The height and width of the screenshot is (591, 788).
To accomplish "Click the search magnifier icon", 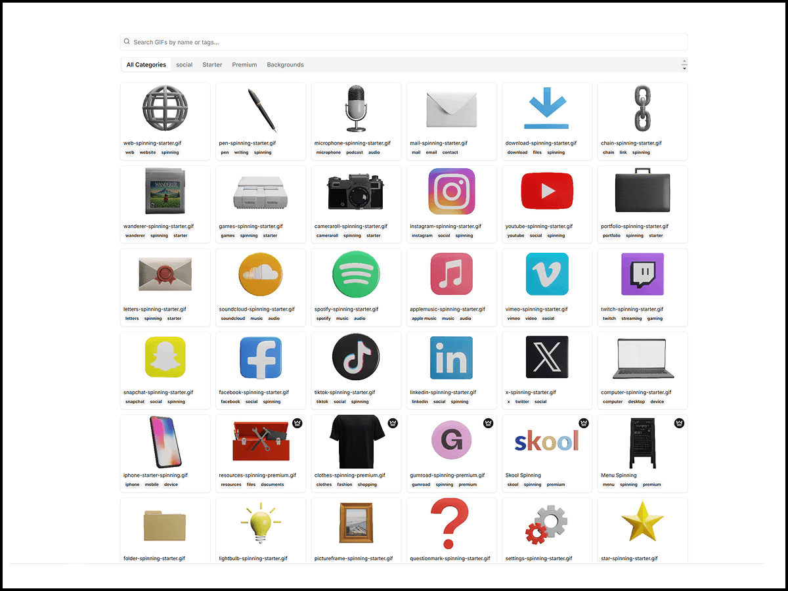I will 127,42.
